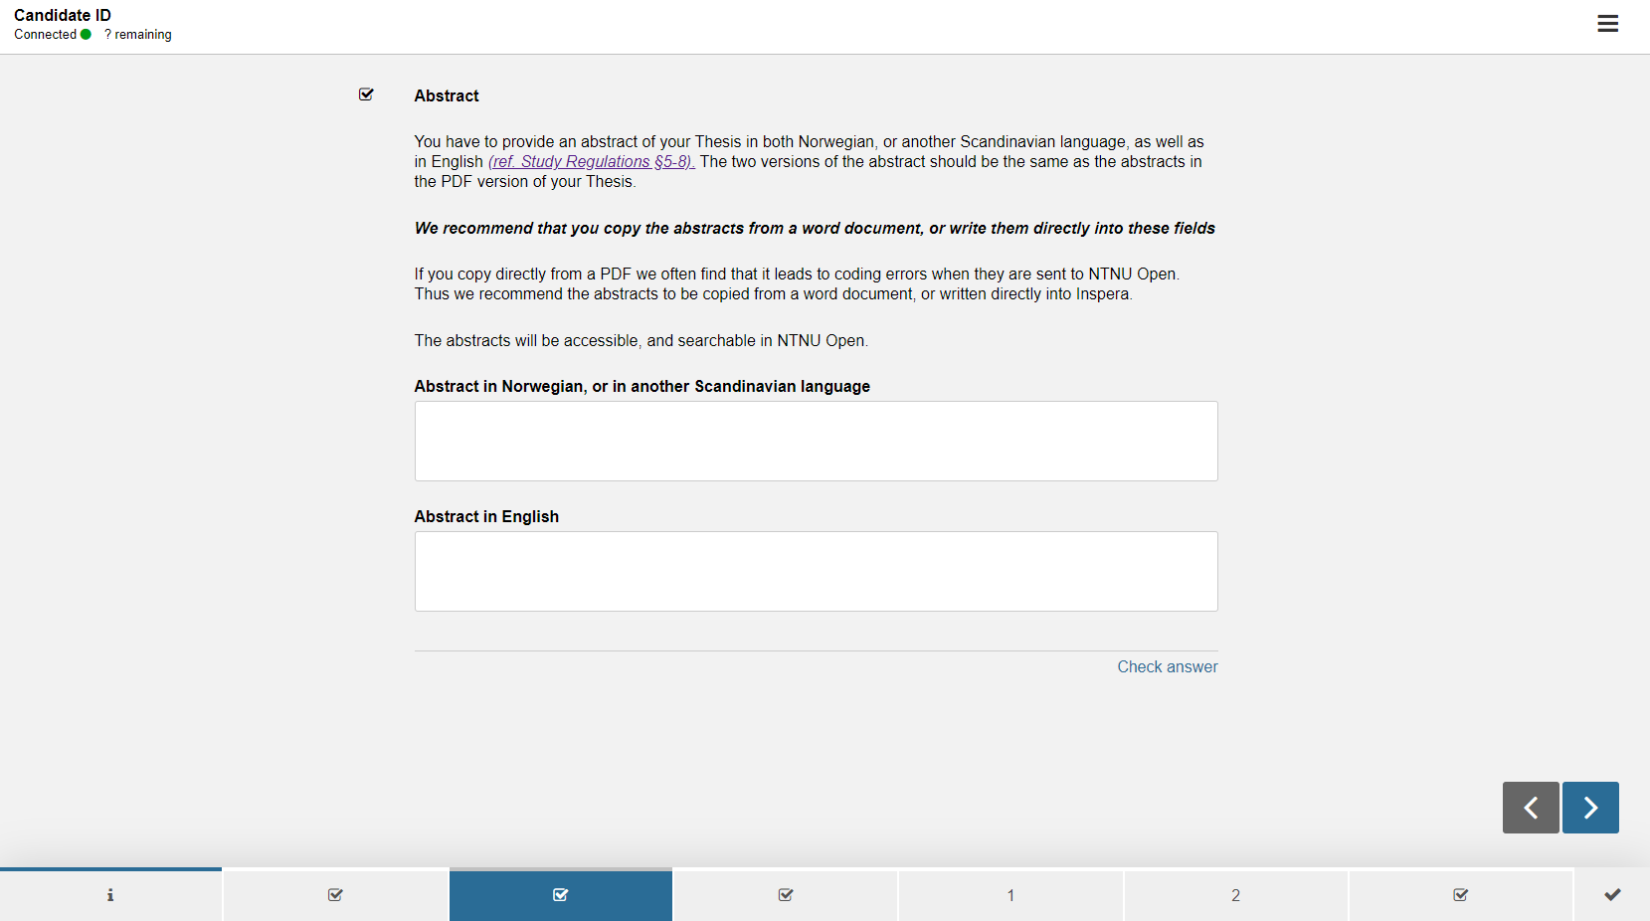Image resolution: width=1650 pixels, height=921 pixels.
Task: Open Study Regulations §5-8 link
Action: pos(591,161)
